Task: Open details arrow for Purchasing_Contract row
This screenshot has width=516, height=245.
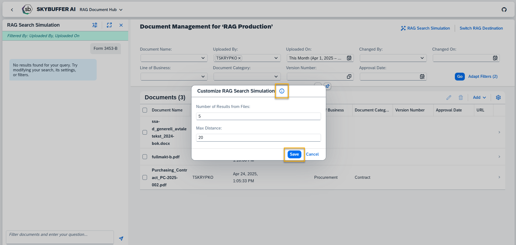Action: pos(499,177)
